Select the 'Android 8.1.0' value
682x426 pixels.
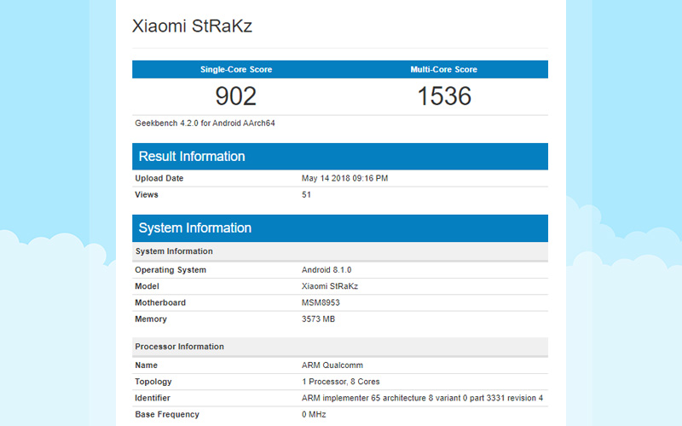tap(327, 270)
